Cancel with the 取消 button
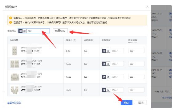Image resolution: width=174 pixels, height=112 pixels. [141, 103]
